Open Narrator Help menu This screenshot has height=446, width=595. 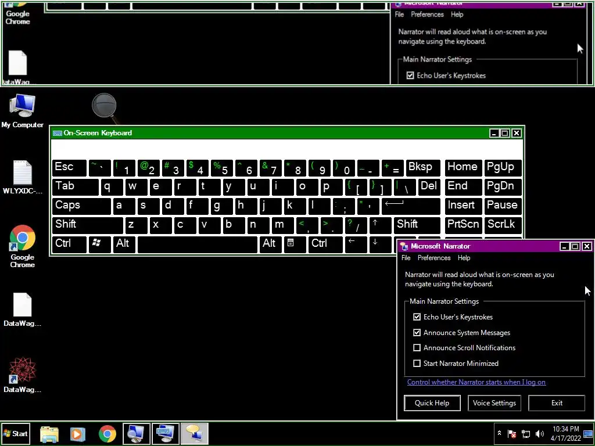coord(464,258)
